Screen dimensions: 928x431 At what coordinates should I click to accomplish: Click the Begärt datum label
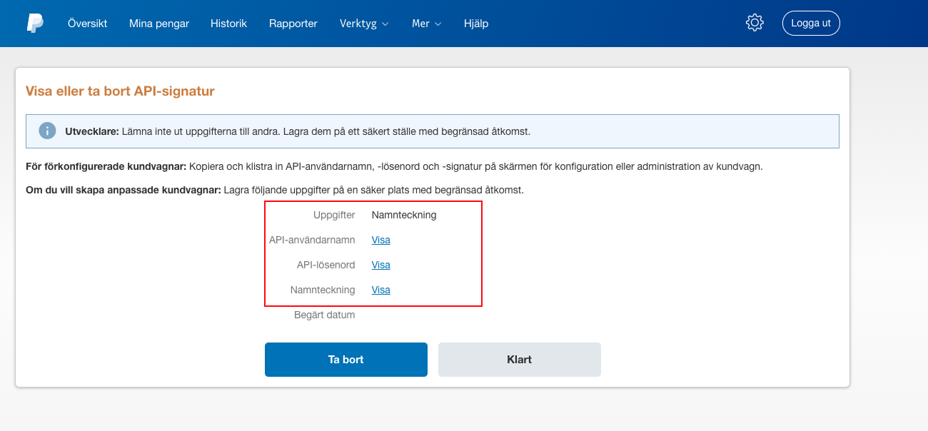[325, 315]
